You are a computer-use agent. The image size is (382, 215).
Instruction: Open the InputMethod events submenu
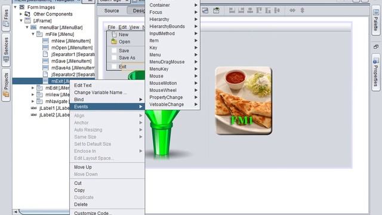click(x=172, y=33)
